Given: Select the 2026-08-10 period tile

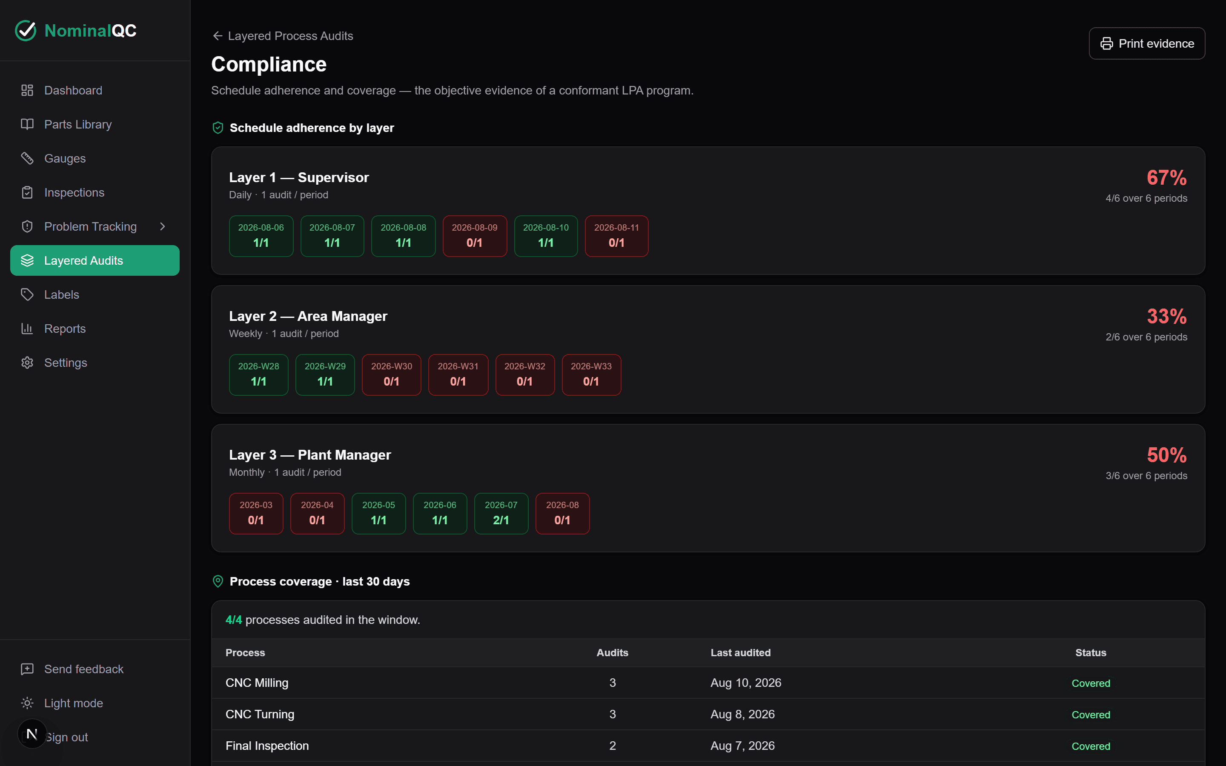Looking at the screenshot, I should (546, 236).
